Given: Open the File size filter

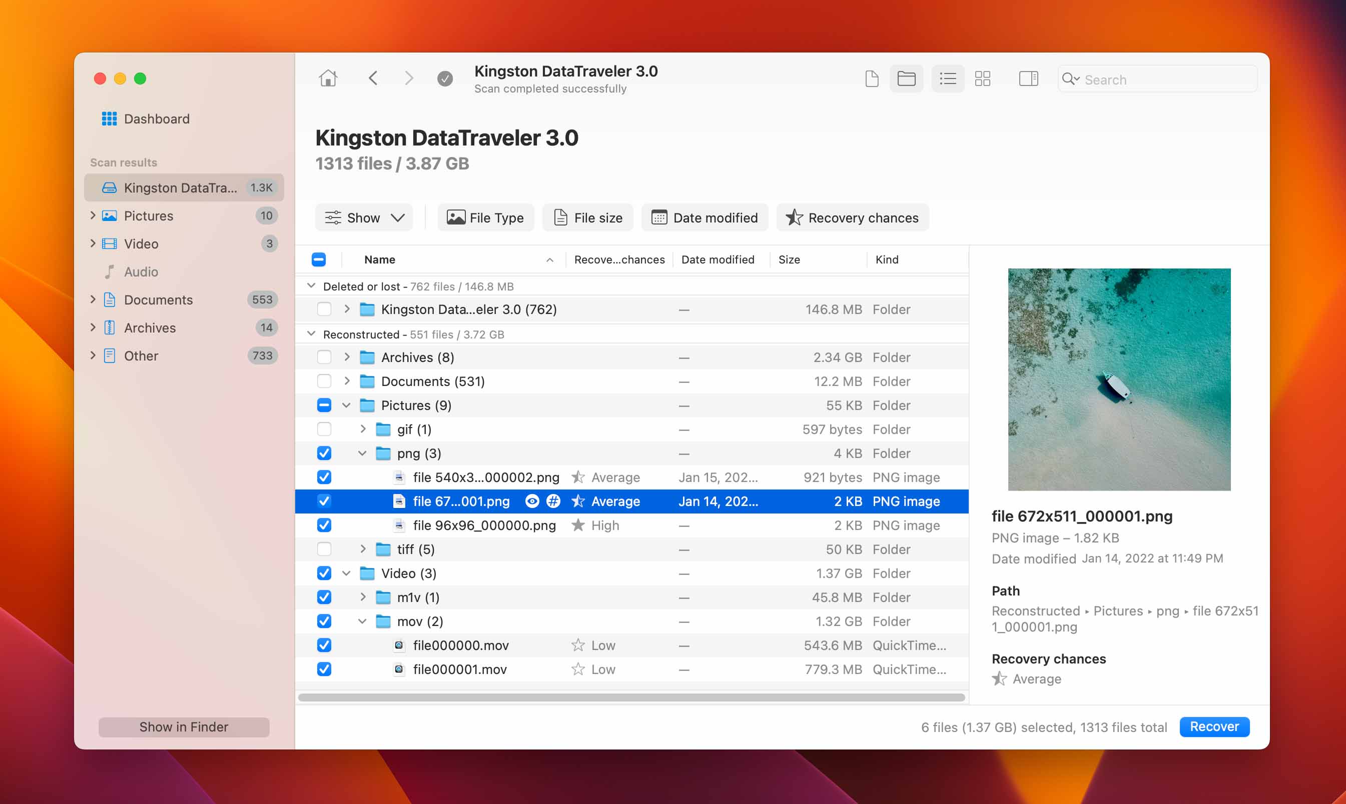Looking at the screenshot, I should point(588,218).
